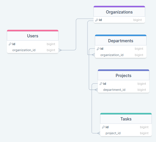
Task: Select the crow's foot connector at Users organization_id
Action: [60, 50]
